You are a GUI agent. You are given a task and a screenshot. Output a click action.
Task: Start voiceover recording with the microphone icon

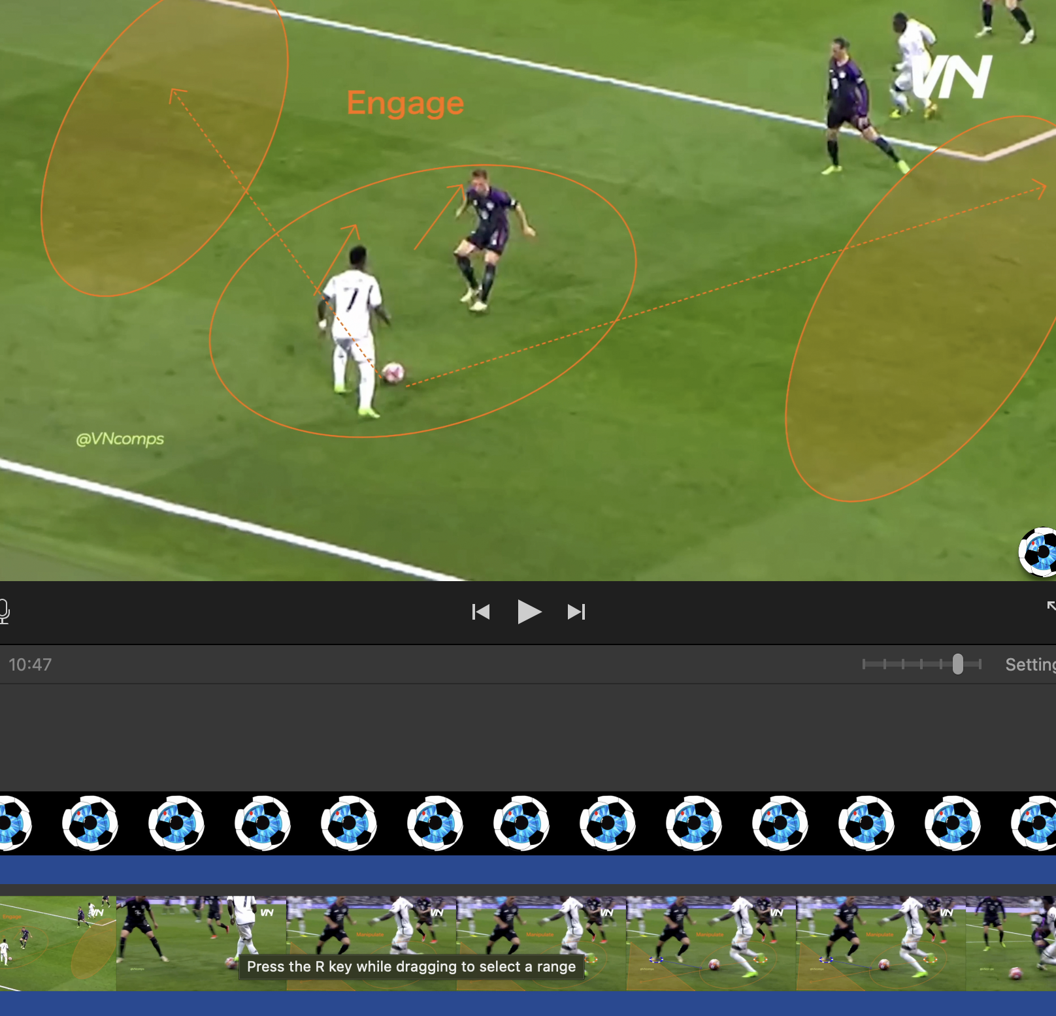[x=4, y=611]
